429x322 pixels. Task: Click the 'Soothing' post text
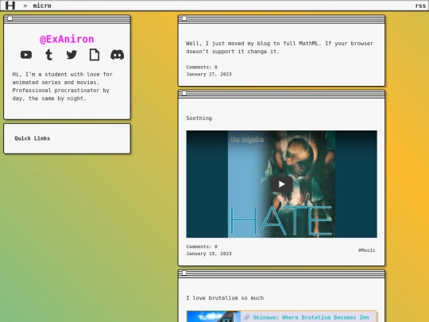(x=199, y=118)
